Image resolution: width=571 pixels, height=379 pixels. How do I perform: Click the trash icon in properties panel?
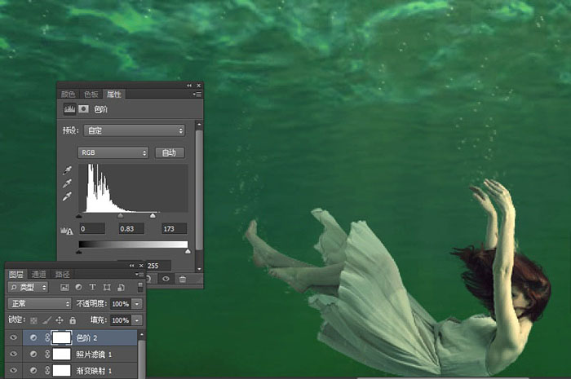coord(183,279)
